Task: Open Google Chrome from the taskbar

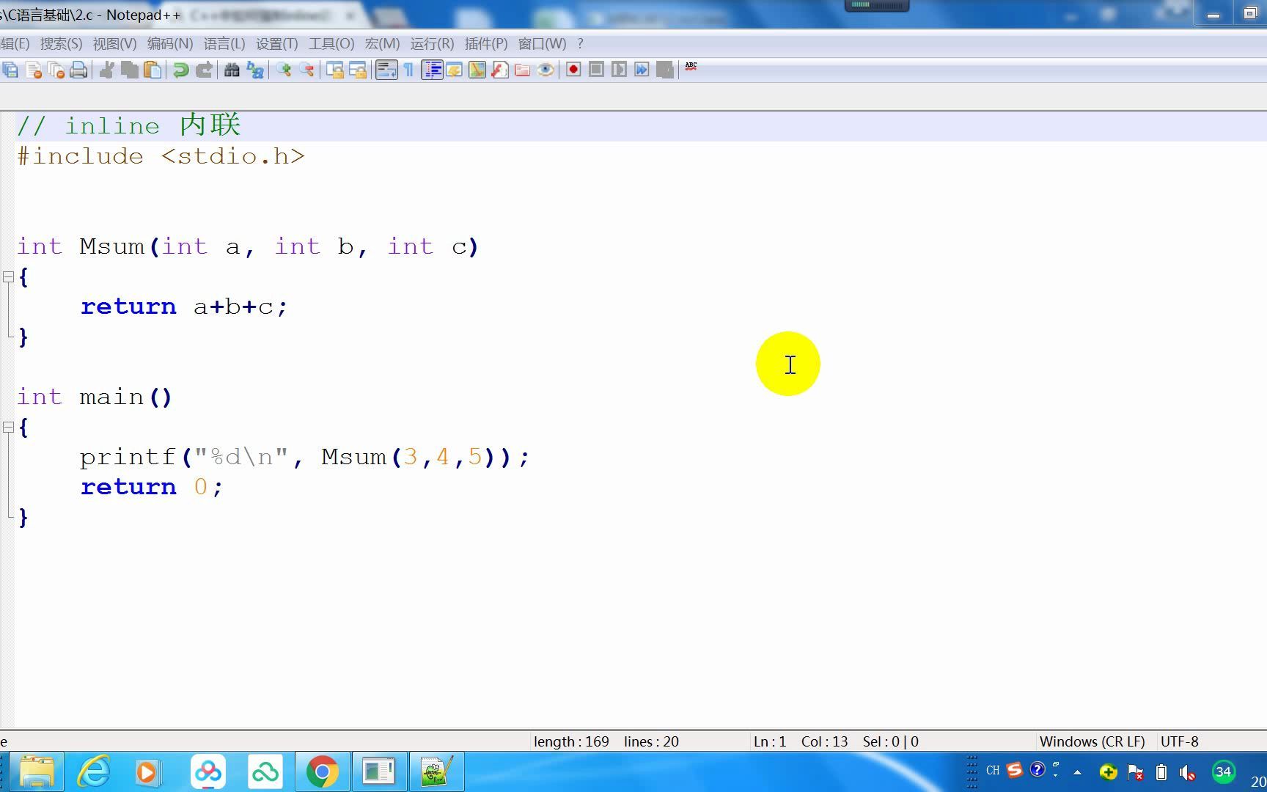Action: coord(322,771)
